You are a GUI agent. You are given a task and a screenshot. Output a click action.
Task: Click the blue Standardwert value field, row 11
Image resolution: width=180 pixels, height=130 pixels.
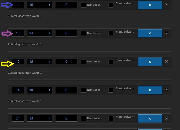150,5
